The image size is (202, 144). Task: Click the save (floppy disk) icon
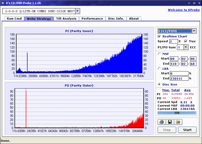pyautogui.click(x=170, y=122)
